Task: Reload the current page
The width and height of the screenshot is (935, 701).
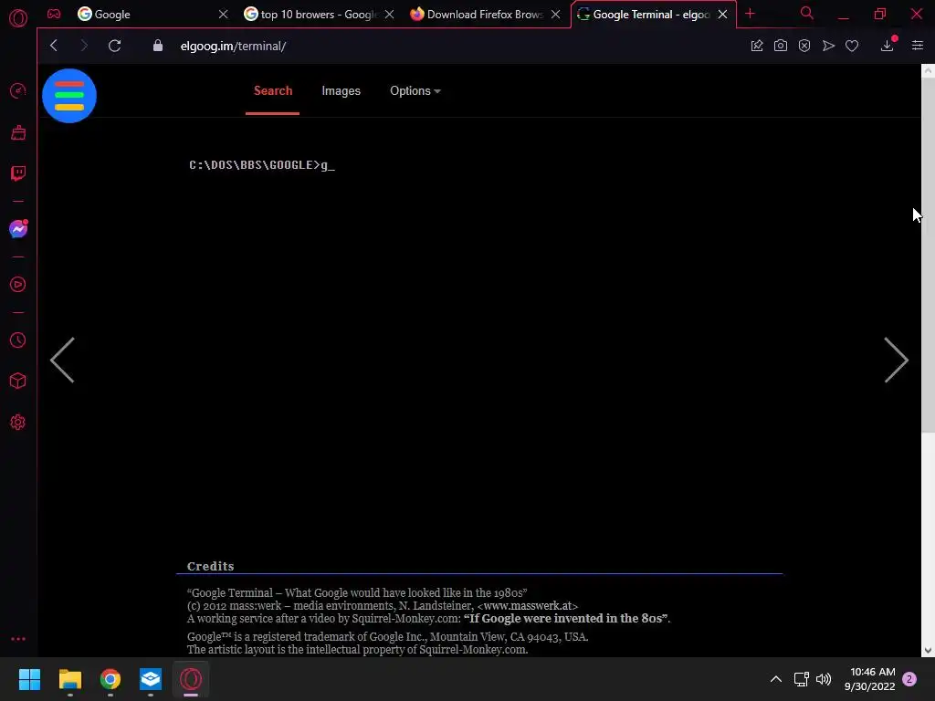Action: (115, 46)
